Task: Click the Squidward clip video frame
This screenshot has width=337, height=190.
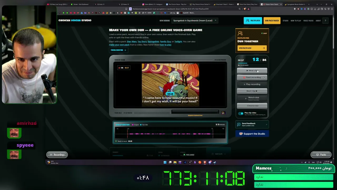Action: [x=170, y=85]
